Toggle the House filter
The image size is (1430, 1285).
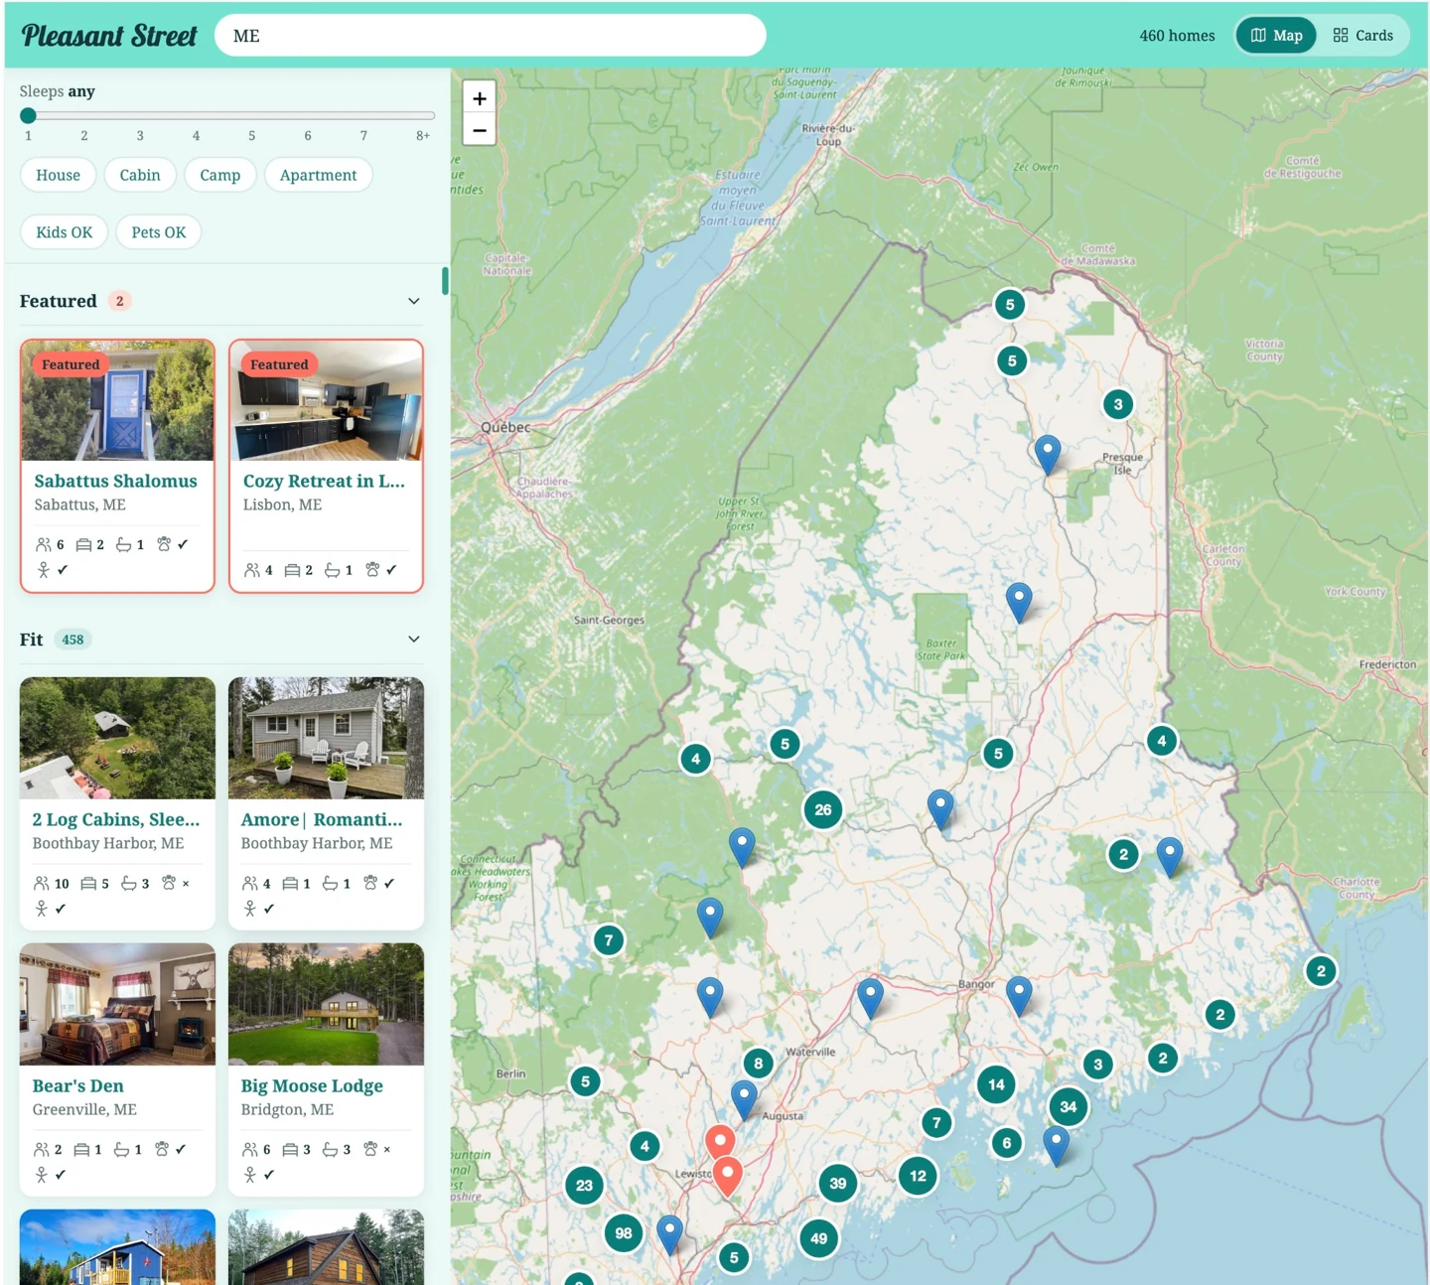(x=58, y=175)
